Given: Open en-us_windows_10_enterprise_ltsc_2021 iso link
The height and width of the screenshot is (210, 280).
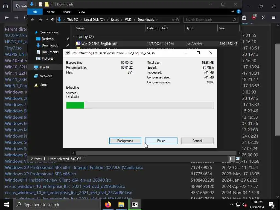Looking at the screenshot, I should pyautogui.click(x=65, y=186).
